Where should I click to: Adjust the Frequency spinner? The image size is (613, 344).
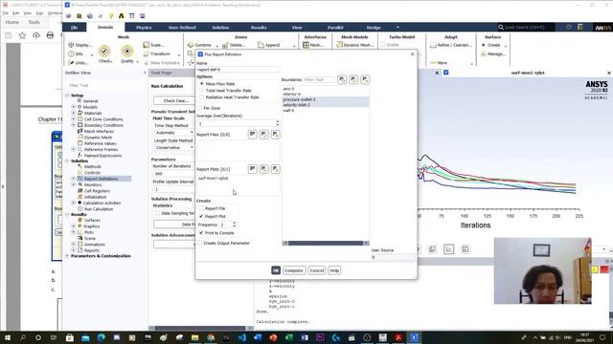click(234, 225)
